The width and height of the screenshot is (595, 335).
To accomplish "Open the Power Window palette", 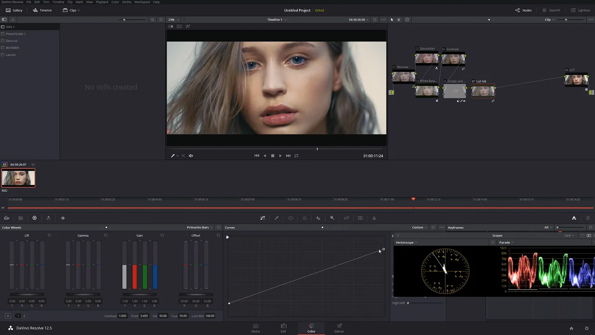I will click(x=291, y=218).
